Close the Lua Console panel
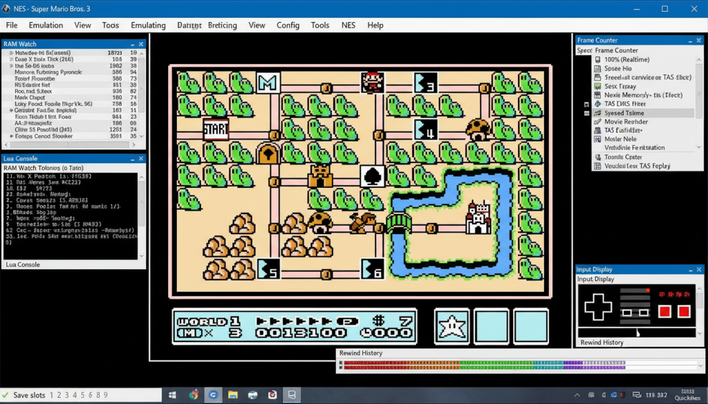 [x=141, y=159]
